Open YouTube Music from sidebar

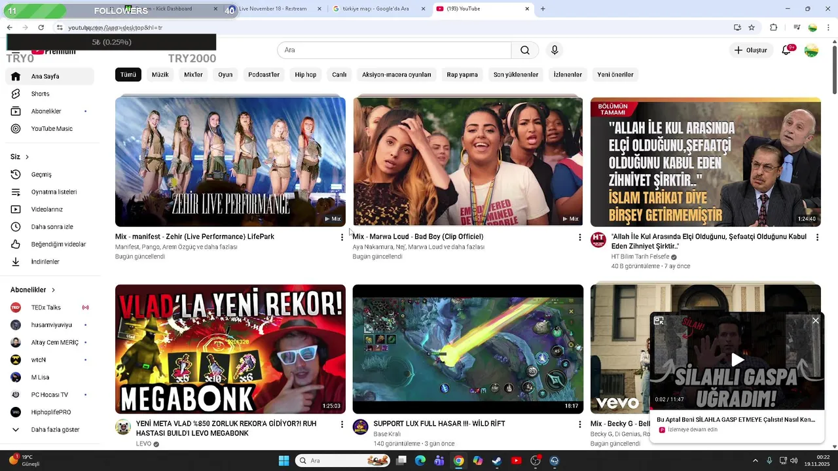[x=51, y=129]
